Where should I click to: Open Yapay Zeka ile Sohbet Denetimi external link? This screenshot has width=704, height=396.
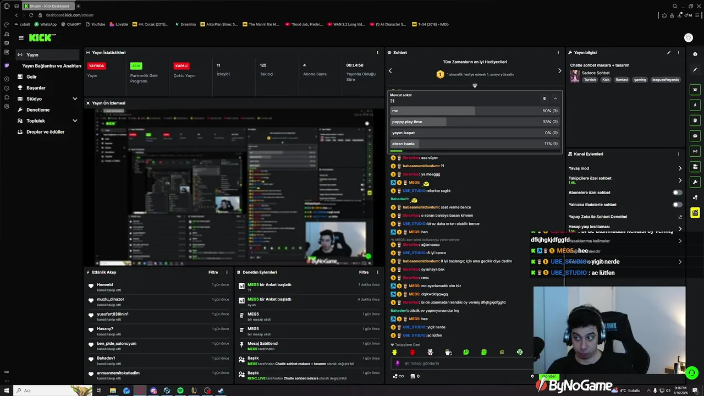(680, 217)
